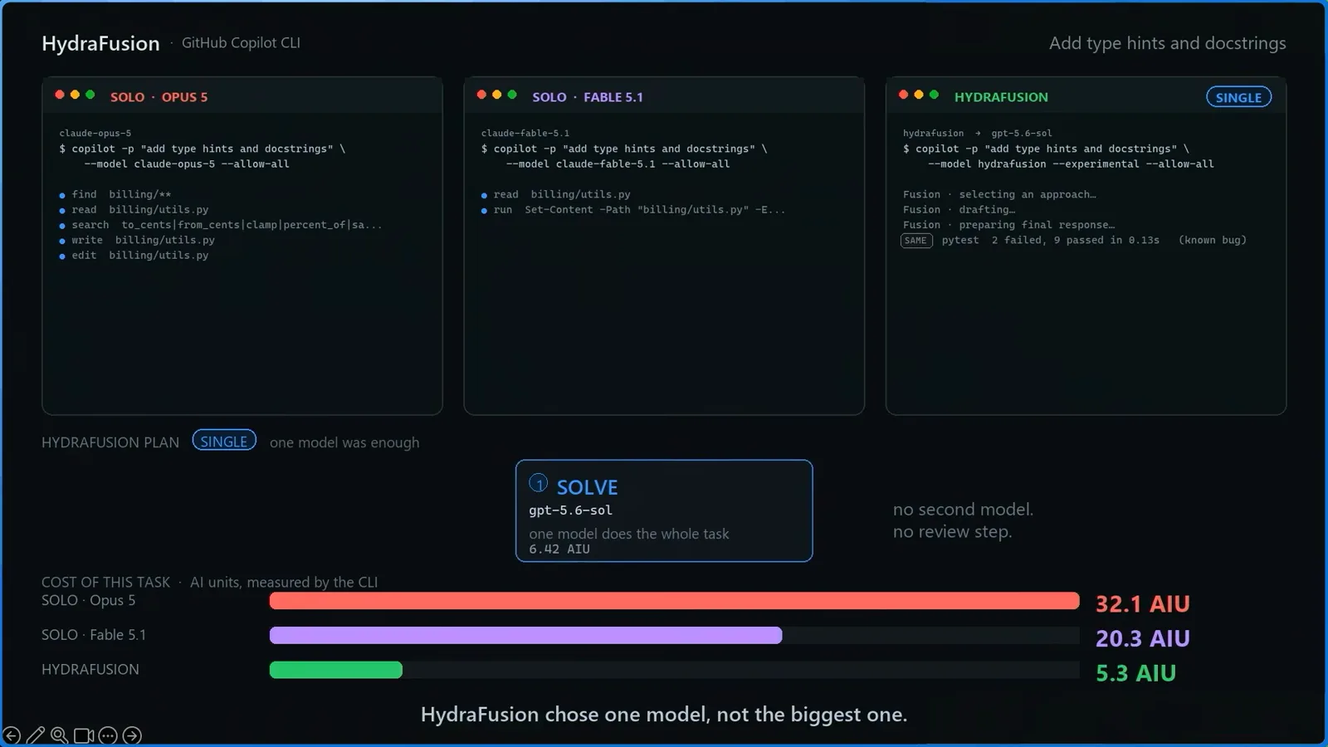
Task: Click red dot in SOLO OPUS 5 terminal
Action: (60, 95)
